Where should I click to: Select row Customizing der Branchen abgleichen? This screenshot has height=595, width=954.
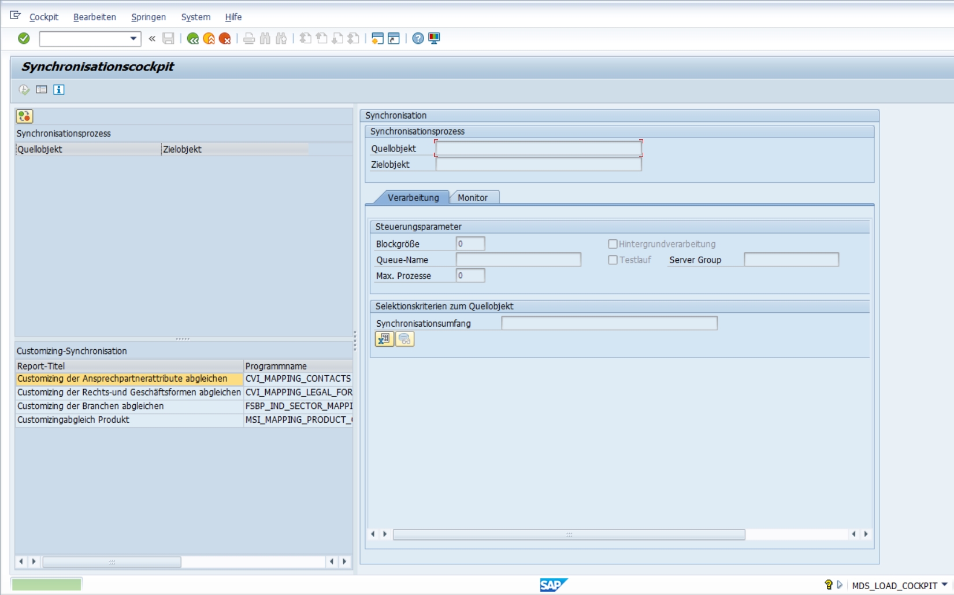pos(129,406)
